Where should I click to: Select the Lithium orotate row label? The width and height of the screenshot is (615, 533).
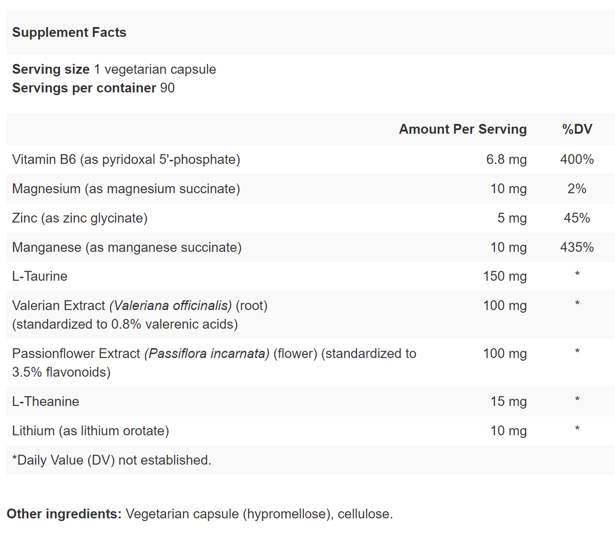click(x=91, y=430)
